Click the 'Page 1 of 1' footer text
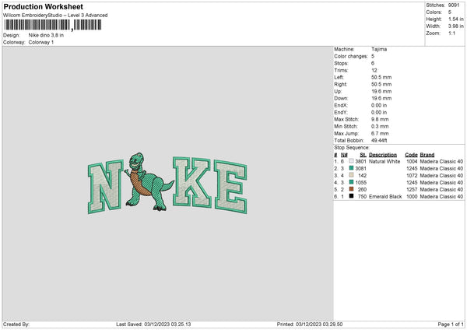 (x=451, y=325)
